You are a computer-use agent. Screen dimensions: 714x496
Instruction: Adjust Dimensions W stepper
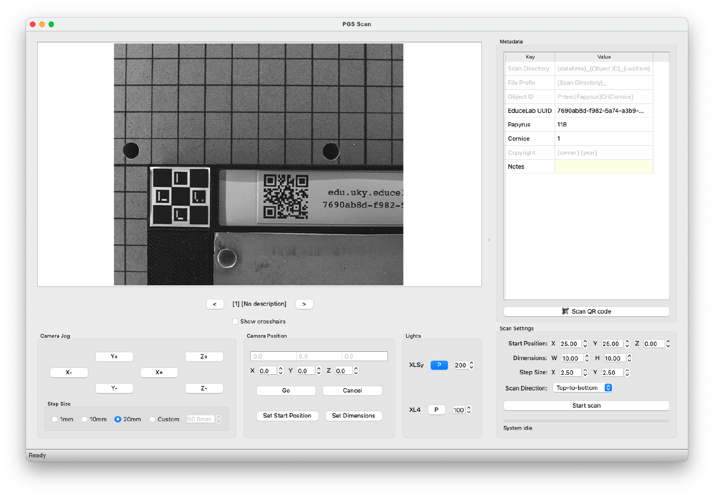(x=587, y=358)
